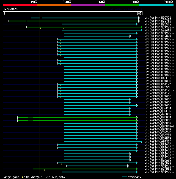Viewport: 176px width, 179px height.
Task: Click the cyan scale bar beside =50char.
Action: point(125,177)
